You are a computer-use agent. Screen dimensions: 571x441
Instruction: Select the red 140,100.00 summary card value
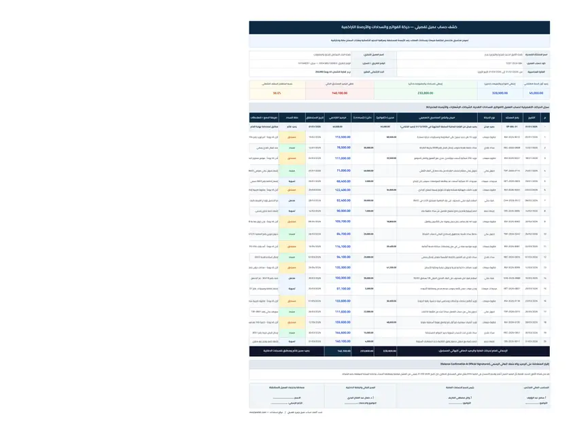point(339,93)
